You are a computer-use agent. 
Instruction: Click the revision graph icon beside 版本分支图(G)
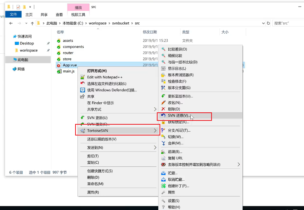coord(163,88)
